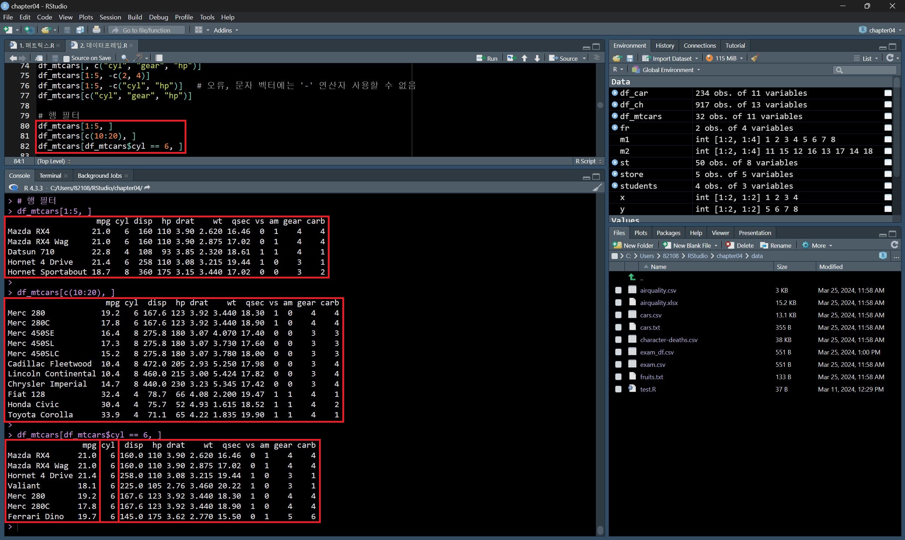
Task: Click the code tools magic wand icon
Action: 138,58
